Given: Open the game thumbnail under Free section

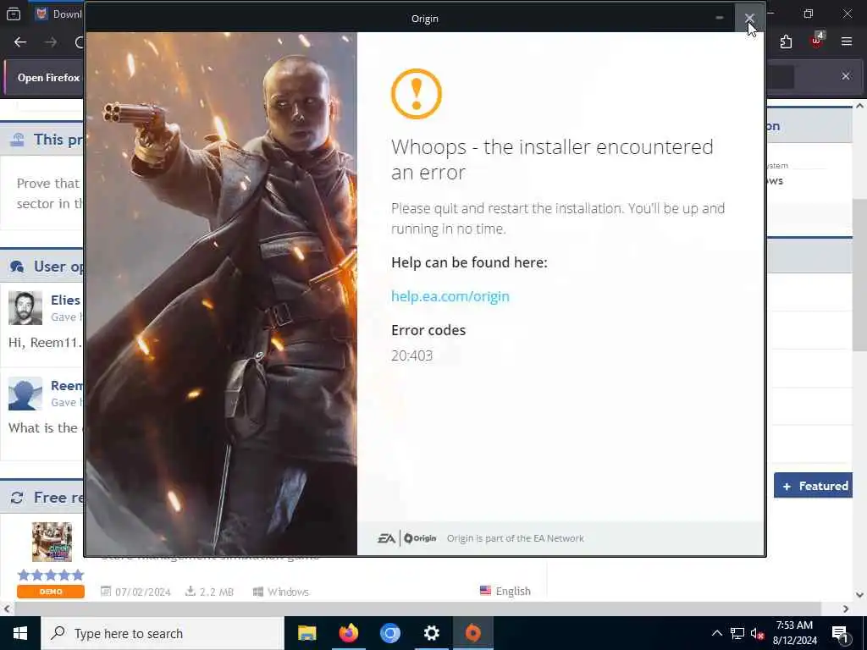Looking at the screenshot, I should coord(52,543).
